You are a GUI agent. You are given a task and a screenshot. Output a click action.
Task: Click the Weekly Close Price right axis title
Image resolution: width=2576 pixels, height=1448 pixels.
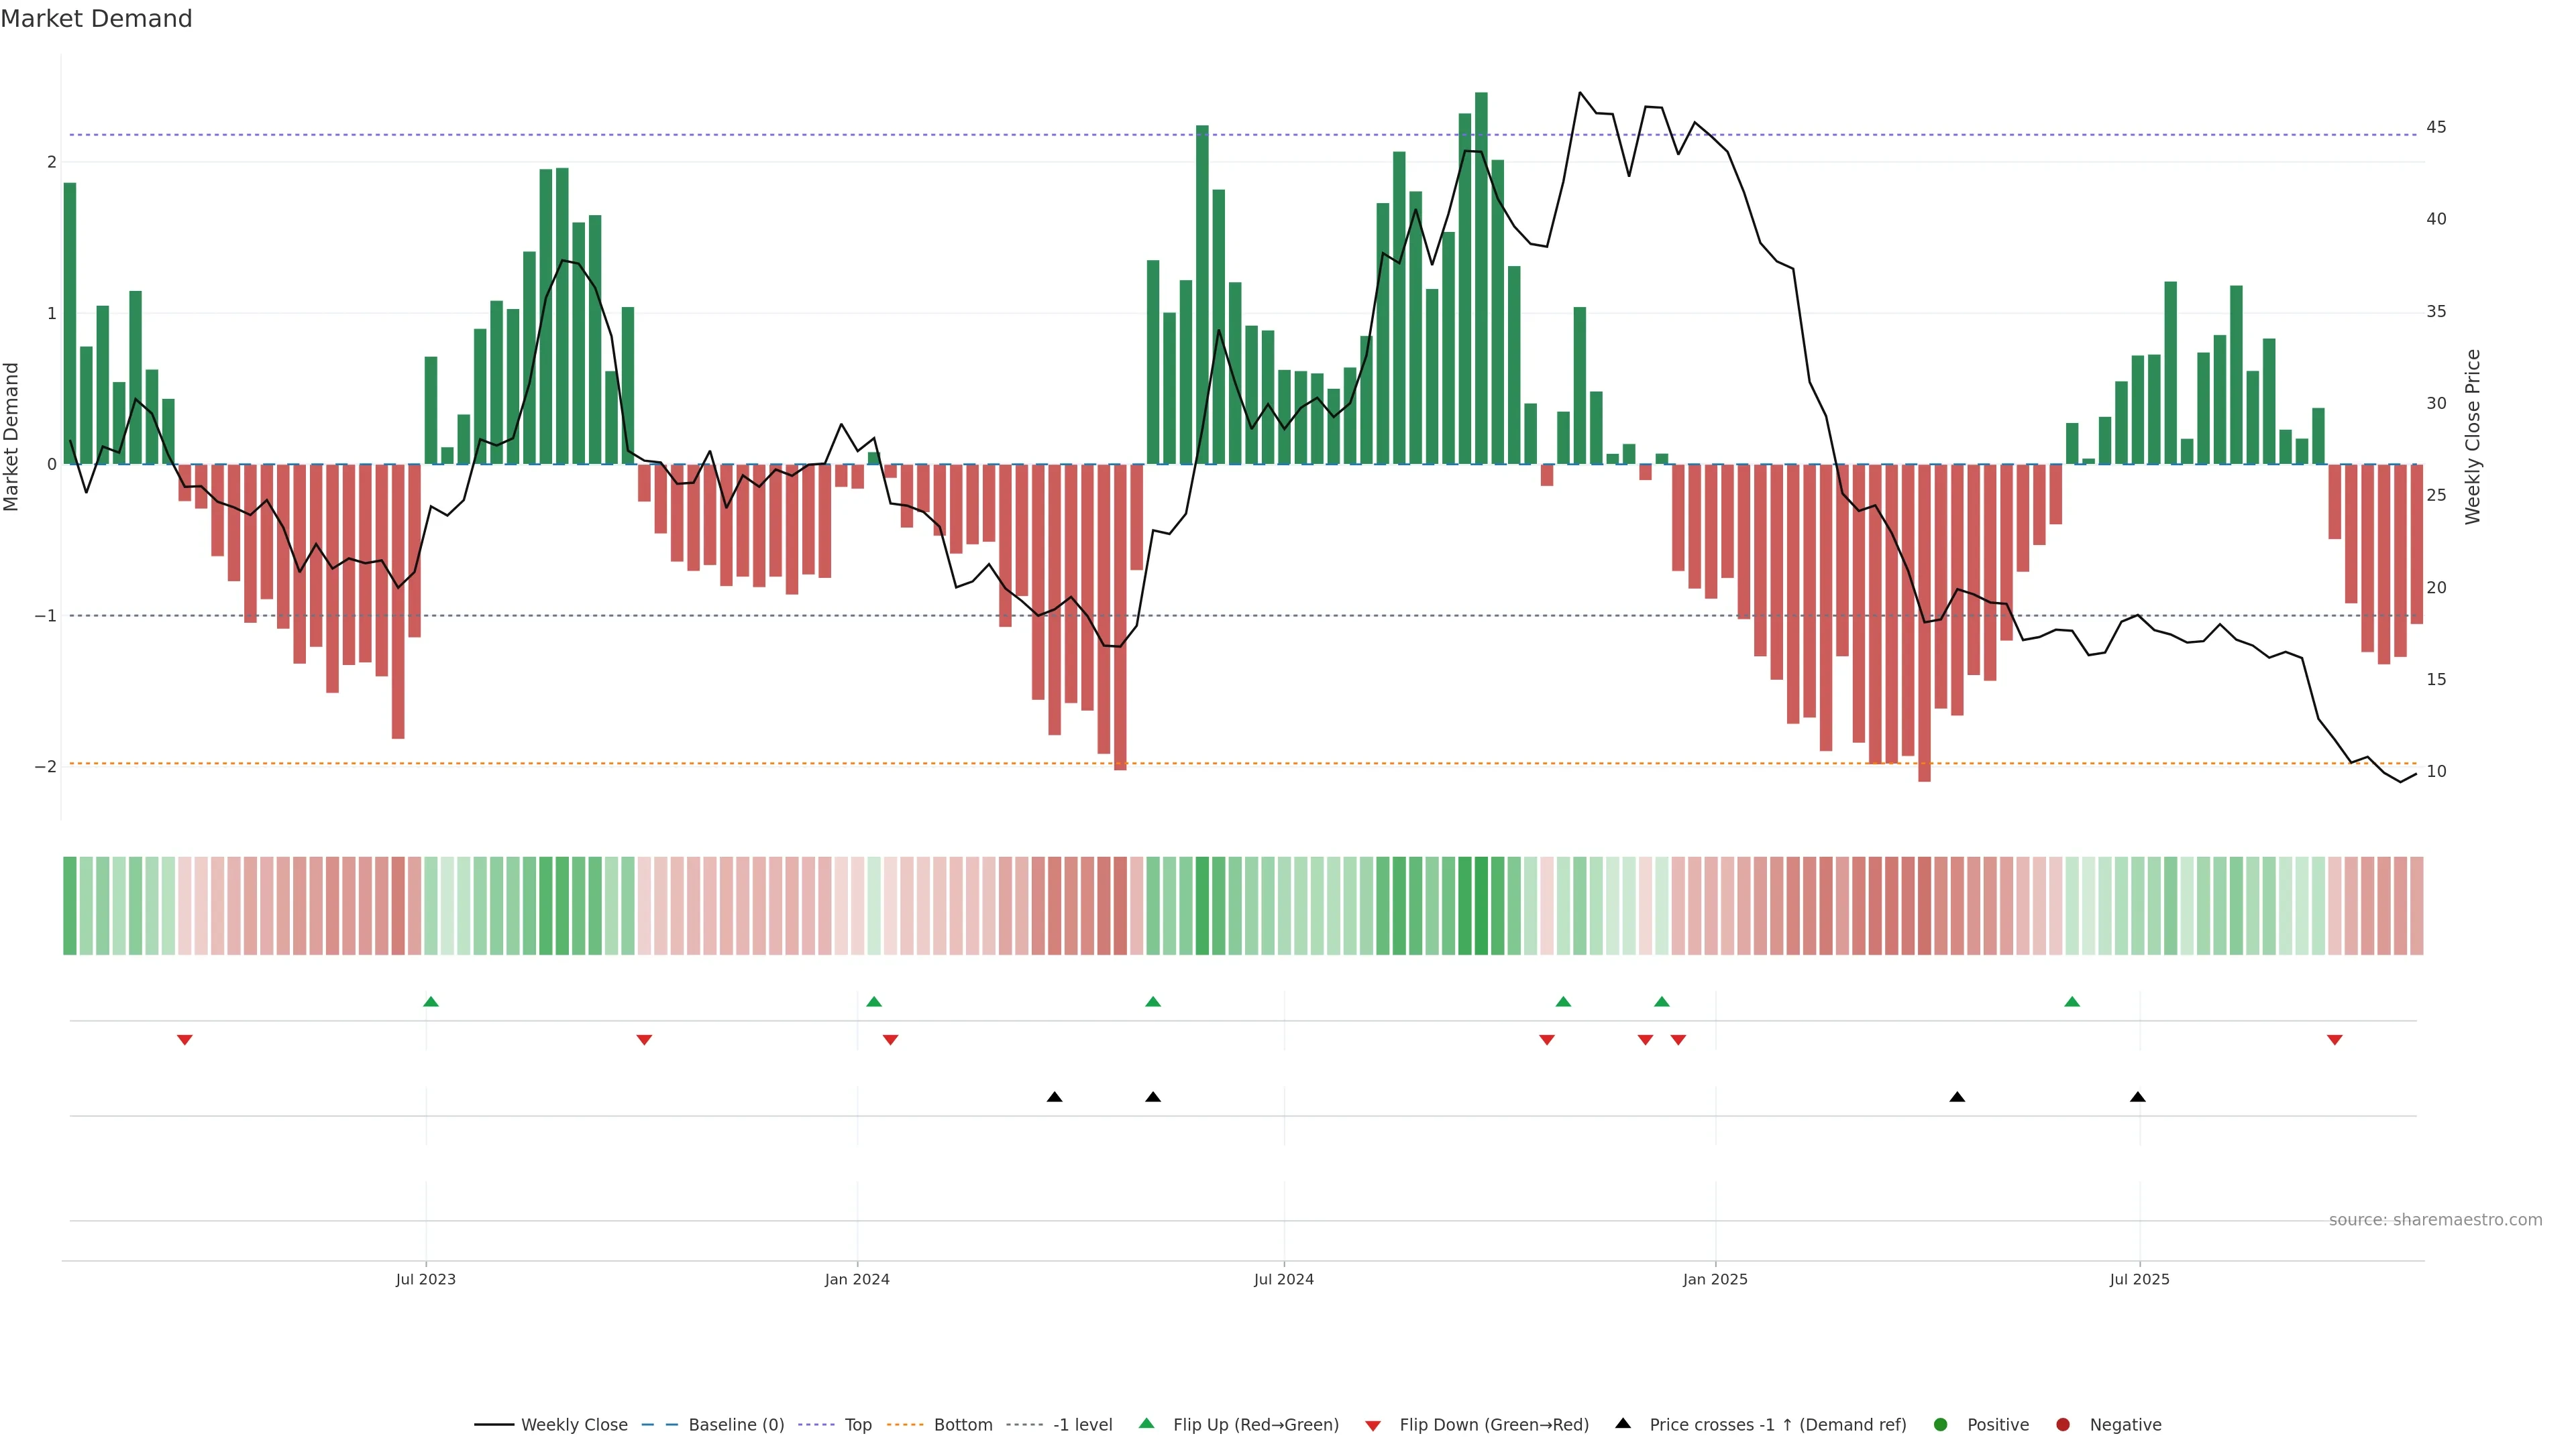2473,436
